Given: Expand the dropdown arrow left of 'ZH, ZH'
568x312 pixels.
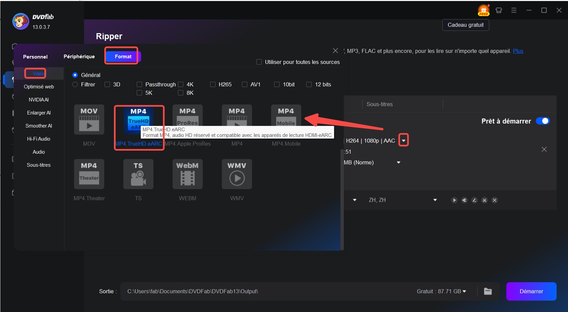Looking at the screenshot, I should click(355, 200).
